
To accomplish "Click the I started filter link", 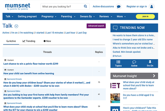I will coord(39,33).
